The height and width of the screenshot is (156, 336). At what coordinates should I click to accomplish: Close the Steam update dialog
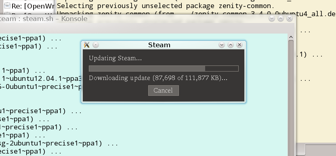tap(239, 44)
